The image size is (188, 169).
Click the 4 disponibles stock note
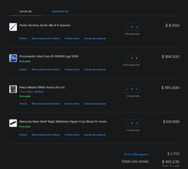coord(133,130)
